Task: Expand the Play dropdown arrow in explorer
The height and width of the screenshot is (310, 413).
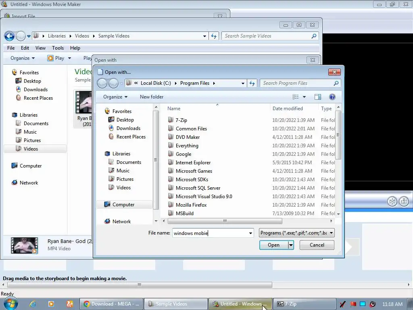Action: click(69, 58)
